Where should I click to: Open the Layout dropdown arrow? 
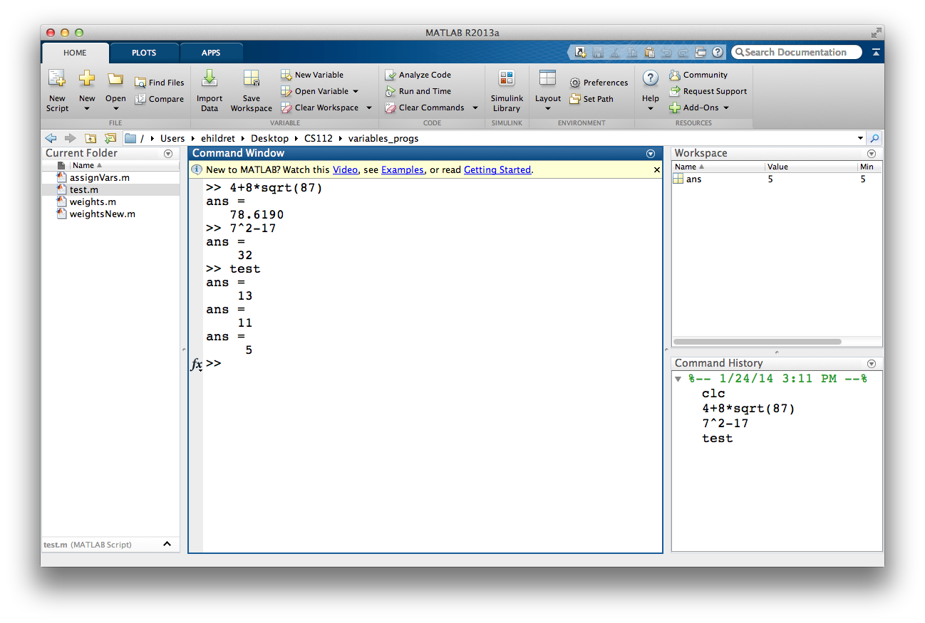548,109
